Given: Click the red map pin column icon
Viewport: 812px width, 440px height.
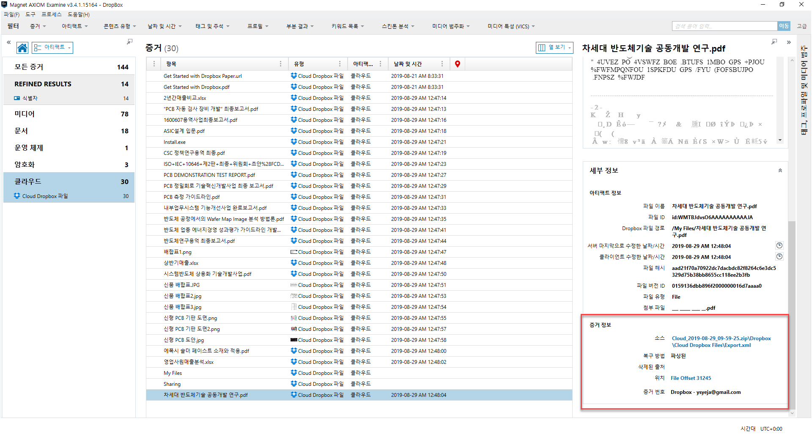Looking at the screenshot, I should [457, 64].
